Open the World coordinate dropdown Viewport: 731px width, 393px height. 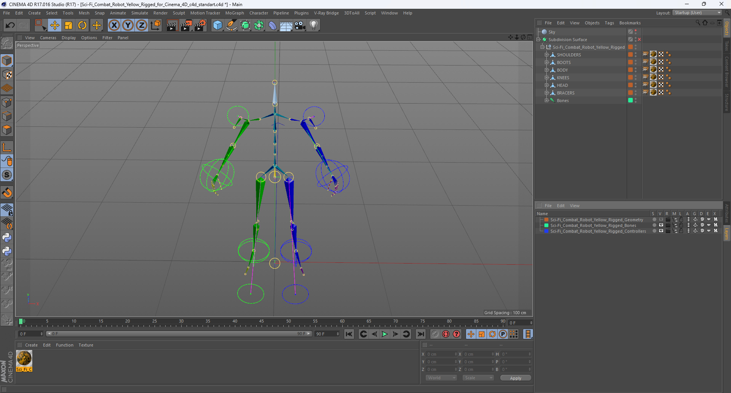441,378
